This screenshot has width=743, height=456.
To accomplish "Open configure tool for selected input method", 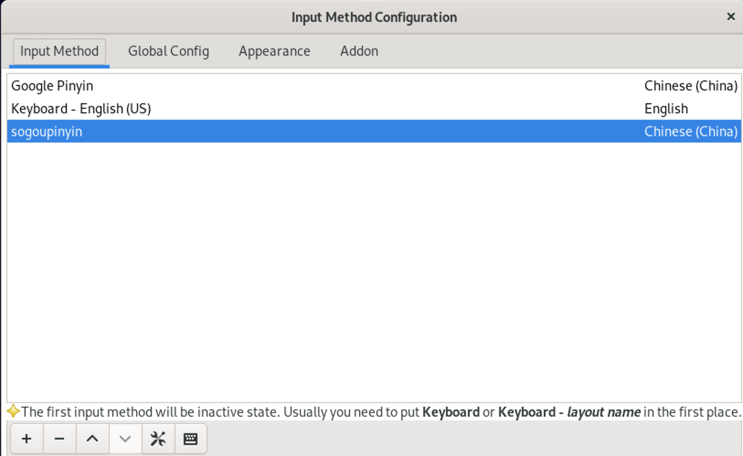I will point(158,439).
